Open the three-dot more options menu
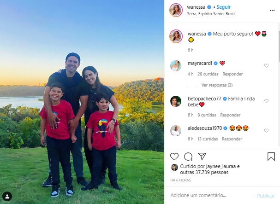 [272, 11]
